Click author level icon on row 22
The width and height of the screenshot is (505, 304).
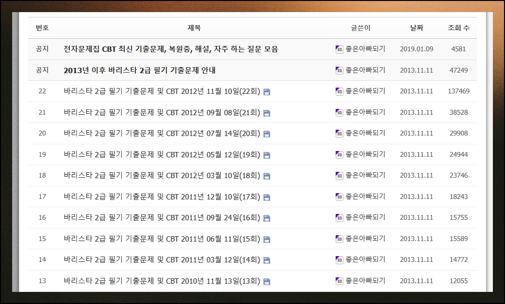[339, 91]
